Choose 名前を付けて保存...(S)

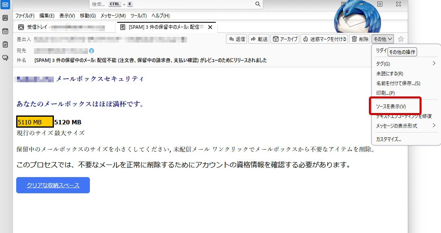[x=406, y=83]
